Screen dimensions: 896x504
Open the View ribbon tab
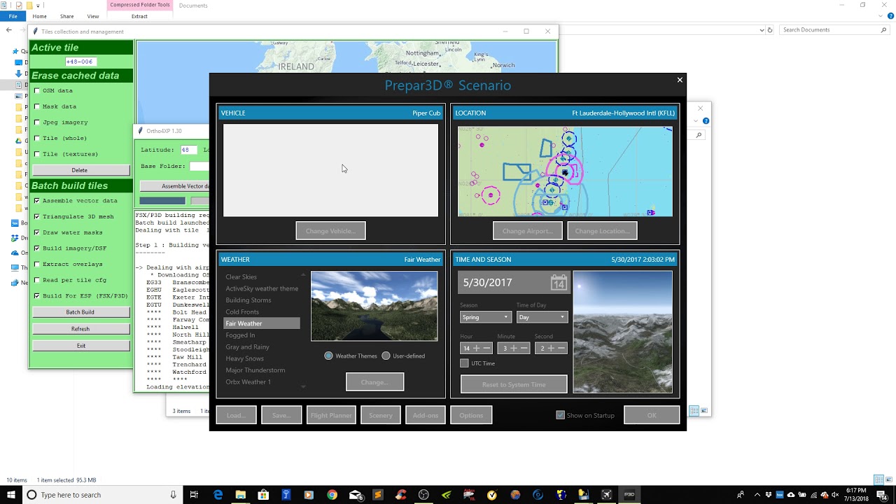(x=93, y=16)
